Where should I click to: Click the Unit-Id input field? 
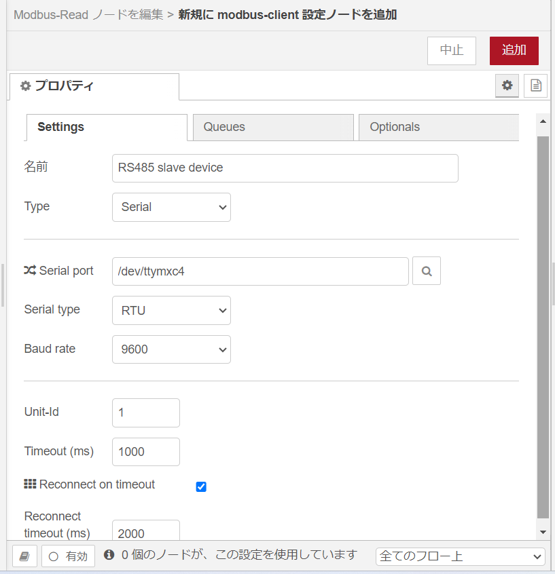click(146, 413)
